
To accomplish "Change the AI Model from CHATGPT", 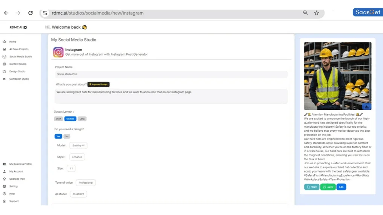I will (78, 194).
